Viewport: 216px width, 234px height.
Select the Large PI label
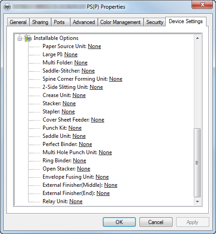(53, 54)
